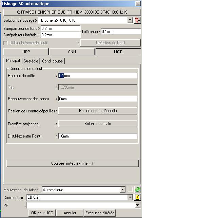Click the small square box beside Automatique dropdown
Image resolution: width=217 pixels, height=218 pixels.
click(x=130, y=189)
